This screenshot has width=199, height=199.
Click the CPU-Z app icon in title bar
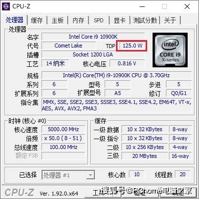[x=6, y=6]
